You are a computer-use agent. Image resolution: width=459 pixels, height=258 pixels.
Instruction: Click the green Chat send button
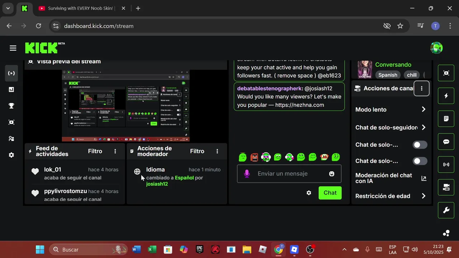pyautogui.click(x=330, y=193)
